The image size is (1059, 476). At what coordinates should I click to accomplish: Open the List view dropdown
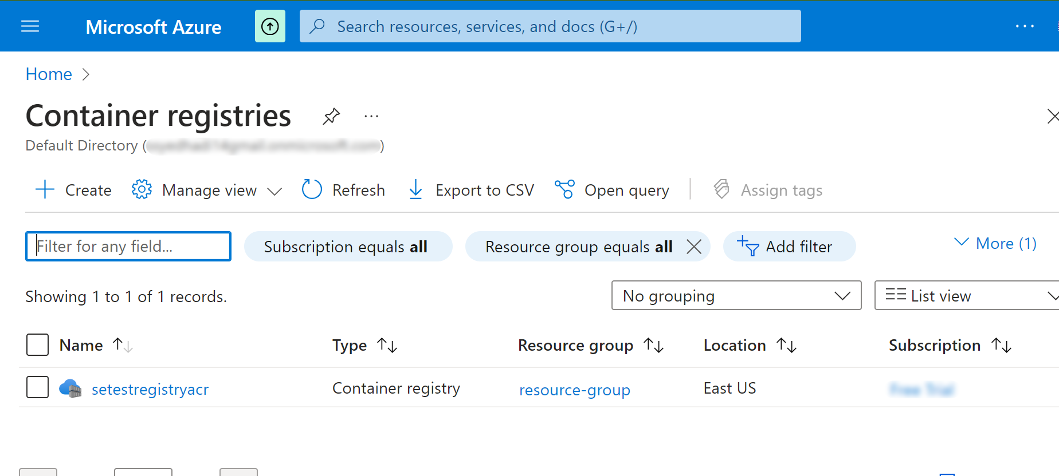tap(967, 296)
